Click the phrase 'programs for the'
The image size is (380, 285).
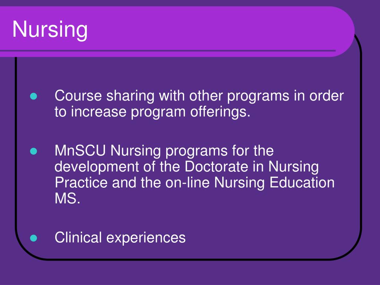[220, 151]
